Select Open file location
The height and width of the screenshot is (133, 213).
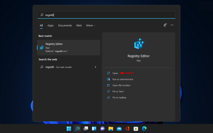[121, 85]
